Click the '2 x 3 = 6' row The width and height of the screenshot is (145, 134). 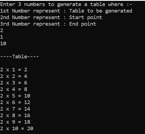(x=14, y=83)
